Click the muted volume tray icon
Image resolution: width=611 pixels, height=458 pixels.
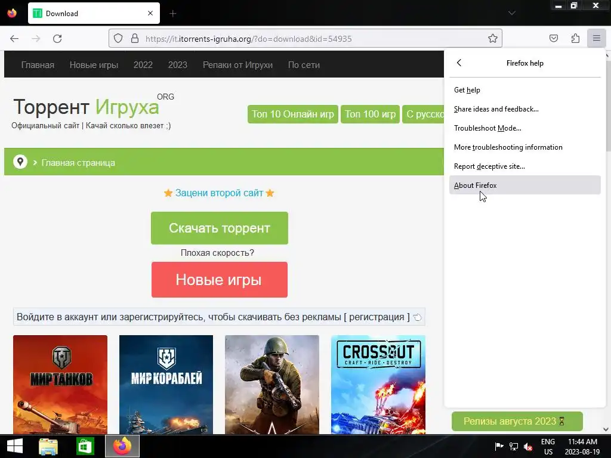[528, 446]
